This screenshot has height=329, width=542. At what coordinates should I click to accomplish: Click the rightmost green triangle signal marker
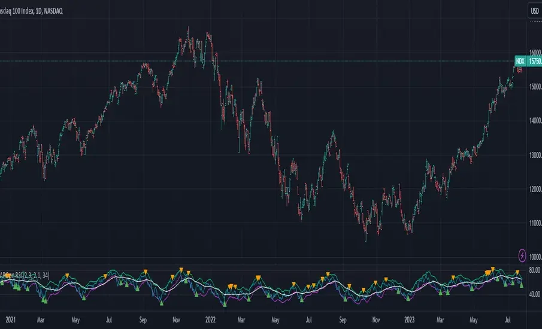point(521,286)
